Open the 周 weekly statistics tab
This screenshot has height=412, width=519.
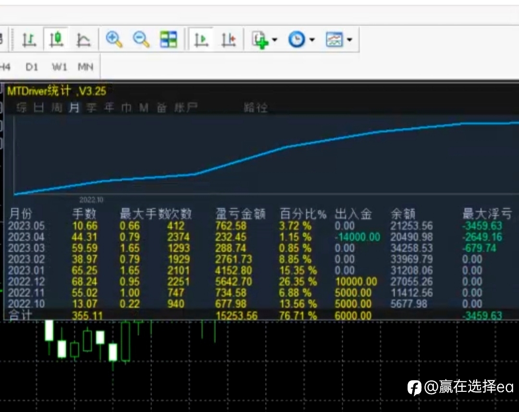click(57, 108)
